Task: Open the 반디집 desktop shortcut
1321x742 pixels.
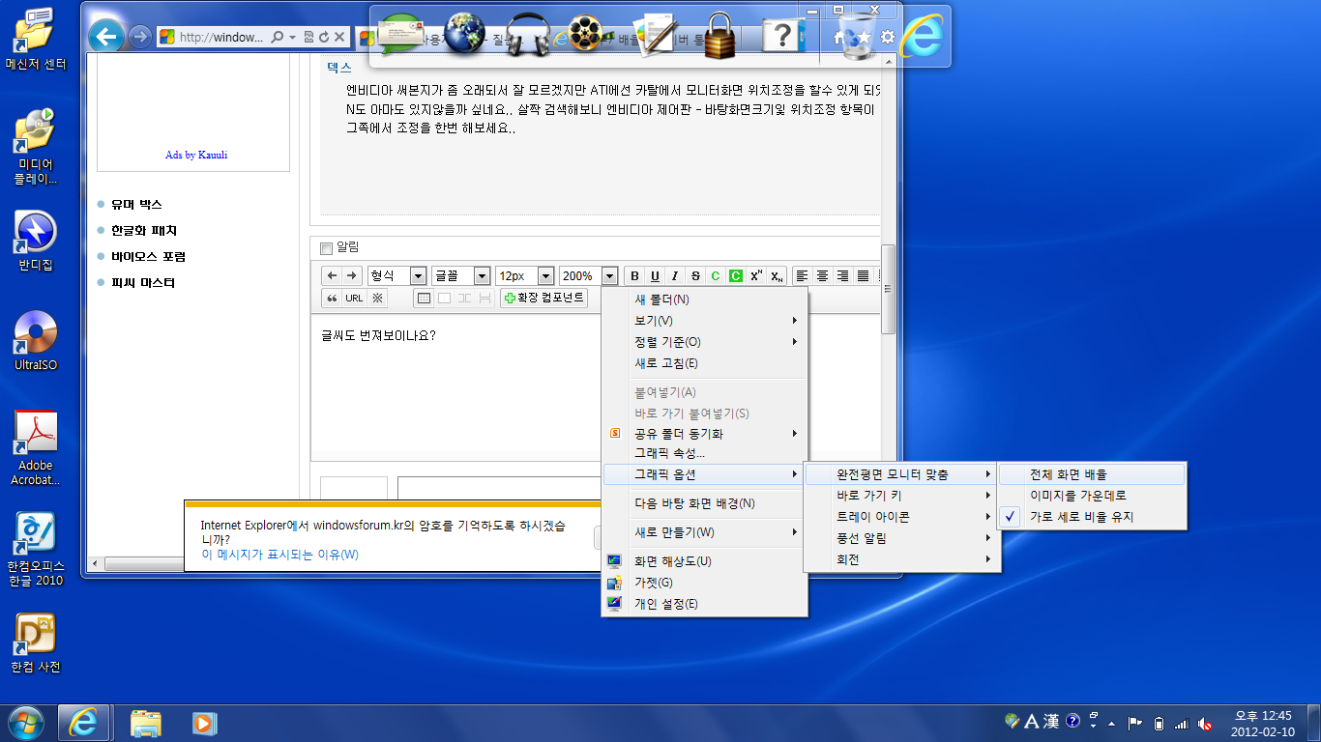Action: (36, 242)
